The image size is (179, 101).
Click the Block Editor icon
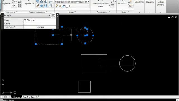coord(130,6)
